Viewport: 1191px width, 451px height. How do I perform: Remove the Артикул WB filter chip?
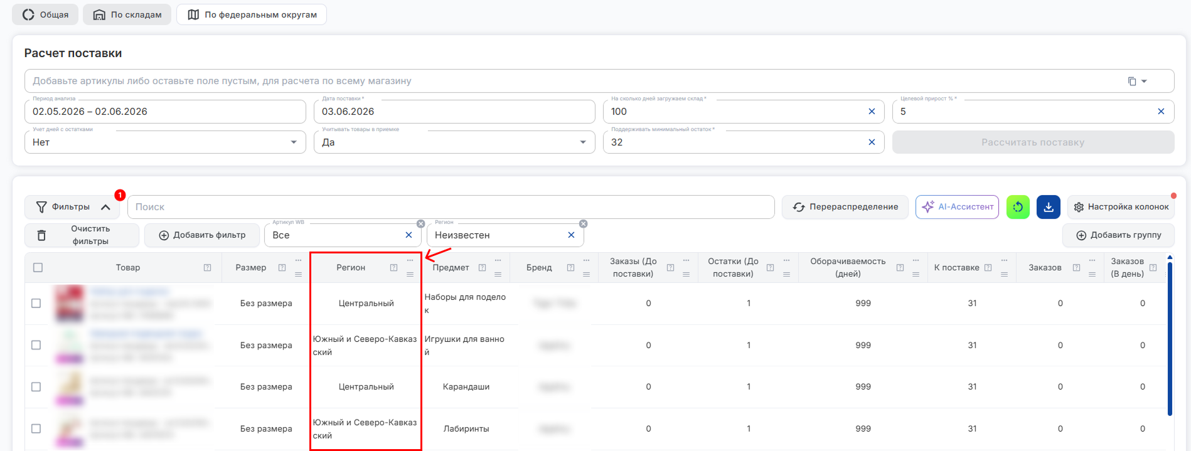click(421, 224)
